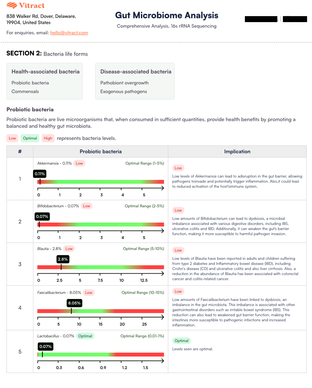Click the High badge in the legend
Image resolution: width=312 pixels, height=388 pixels.
point(48,138)
